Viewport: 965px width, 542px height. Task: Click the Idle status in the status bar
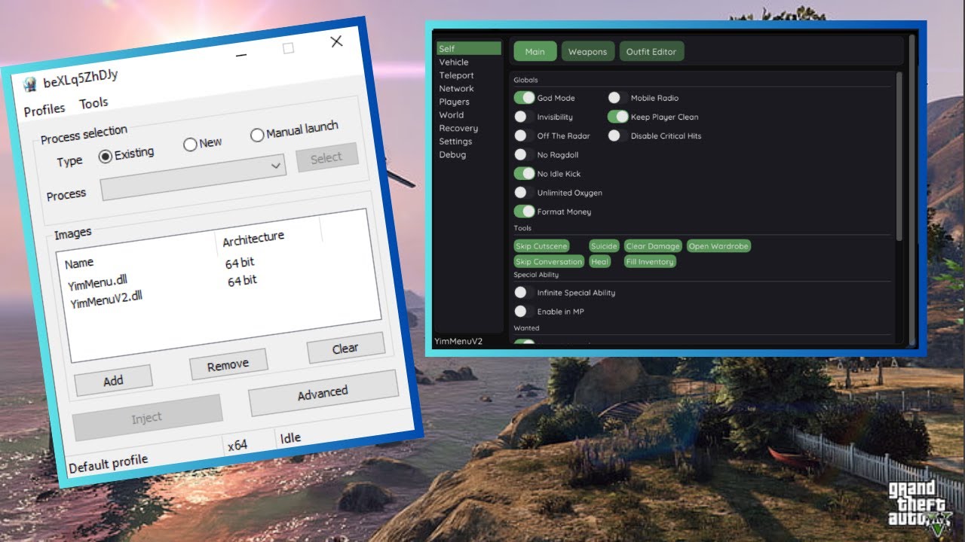pyautogui.click(x=290, y=437)
